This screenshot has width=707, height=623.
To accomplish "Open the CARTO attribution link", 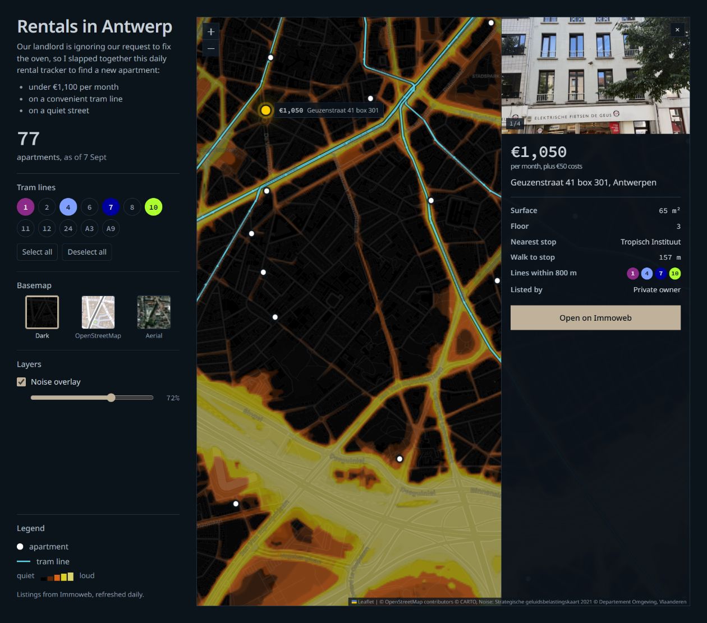I will pos(468,602).
